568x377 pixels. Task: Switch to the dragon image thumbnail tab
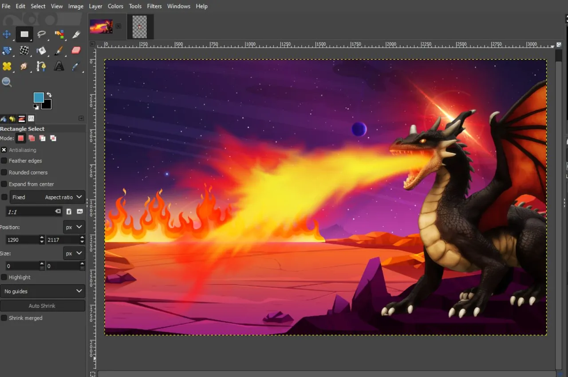pyautogui.click(x=101, y=26)
